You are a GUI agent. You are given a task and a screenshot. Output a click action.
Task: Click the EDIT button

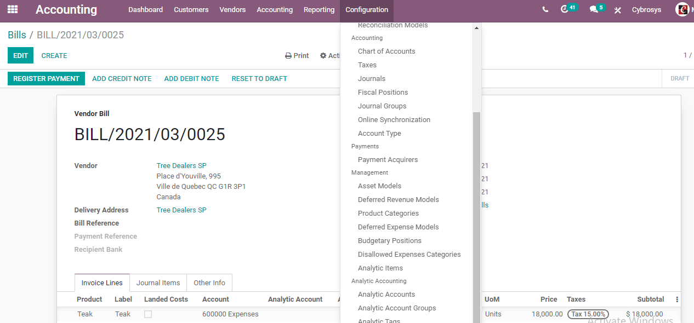point(20,55)
